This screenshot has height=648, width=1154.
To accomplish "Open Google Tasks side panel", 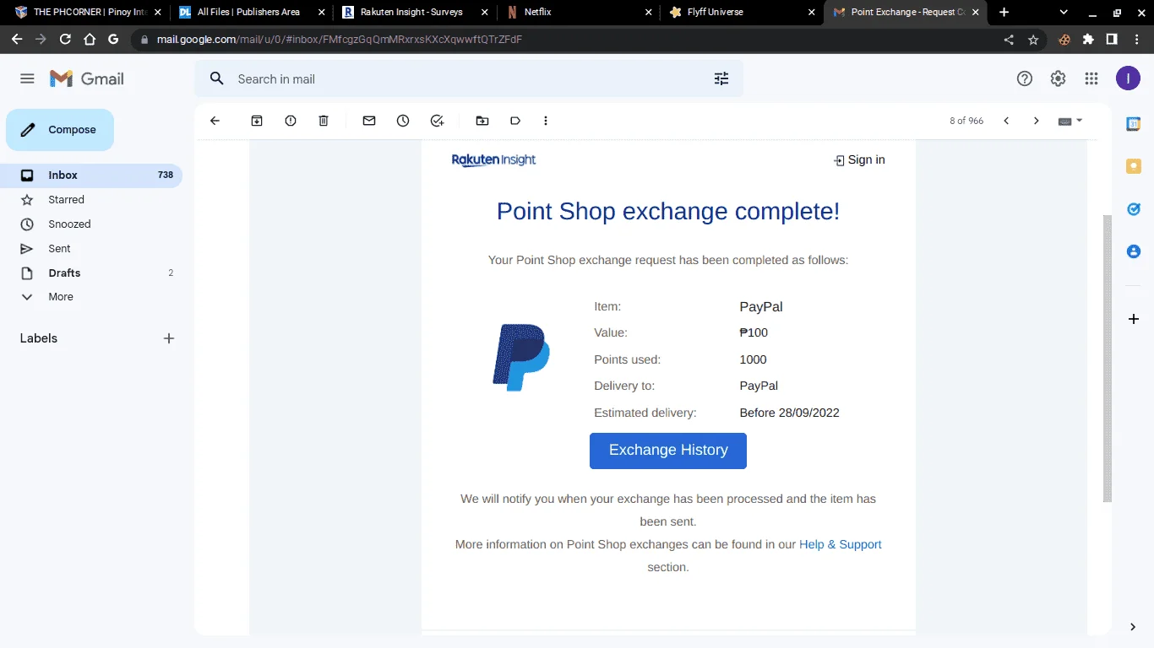I will (1134, 208).
